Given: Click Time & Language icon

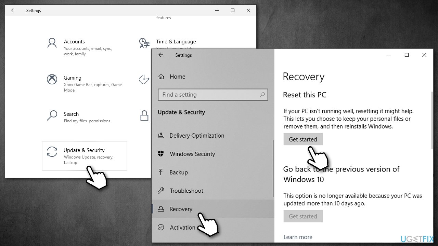Looking at the screenshot, I should [x=144, y=43].
